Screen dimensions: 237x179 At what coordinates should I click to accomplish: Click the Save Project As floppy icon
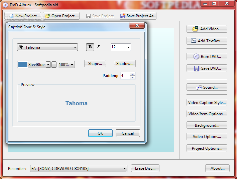point(123,16)
